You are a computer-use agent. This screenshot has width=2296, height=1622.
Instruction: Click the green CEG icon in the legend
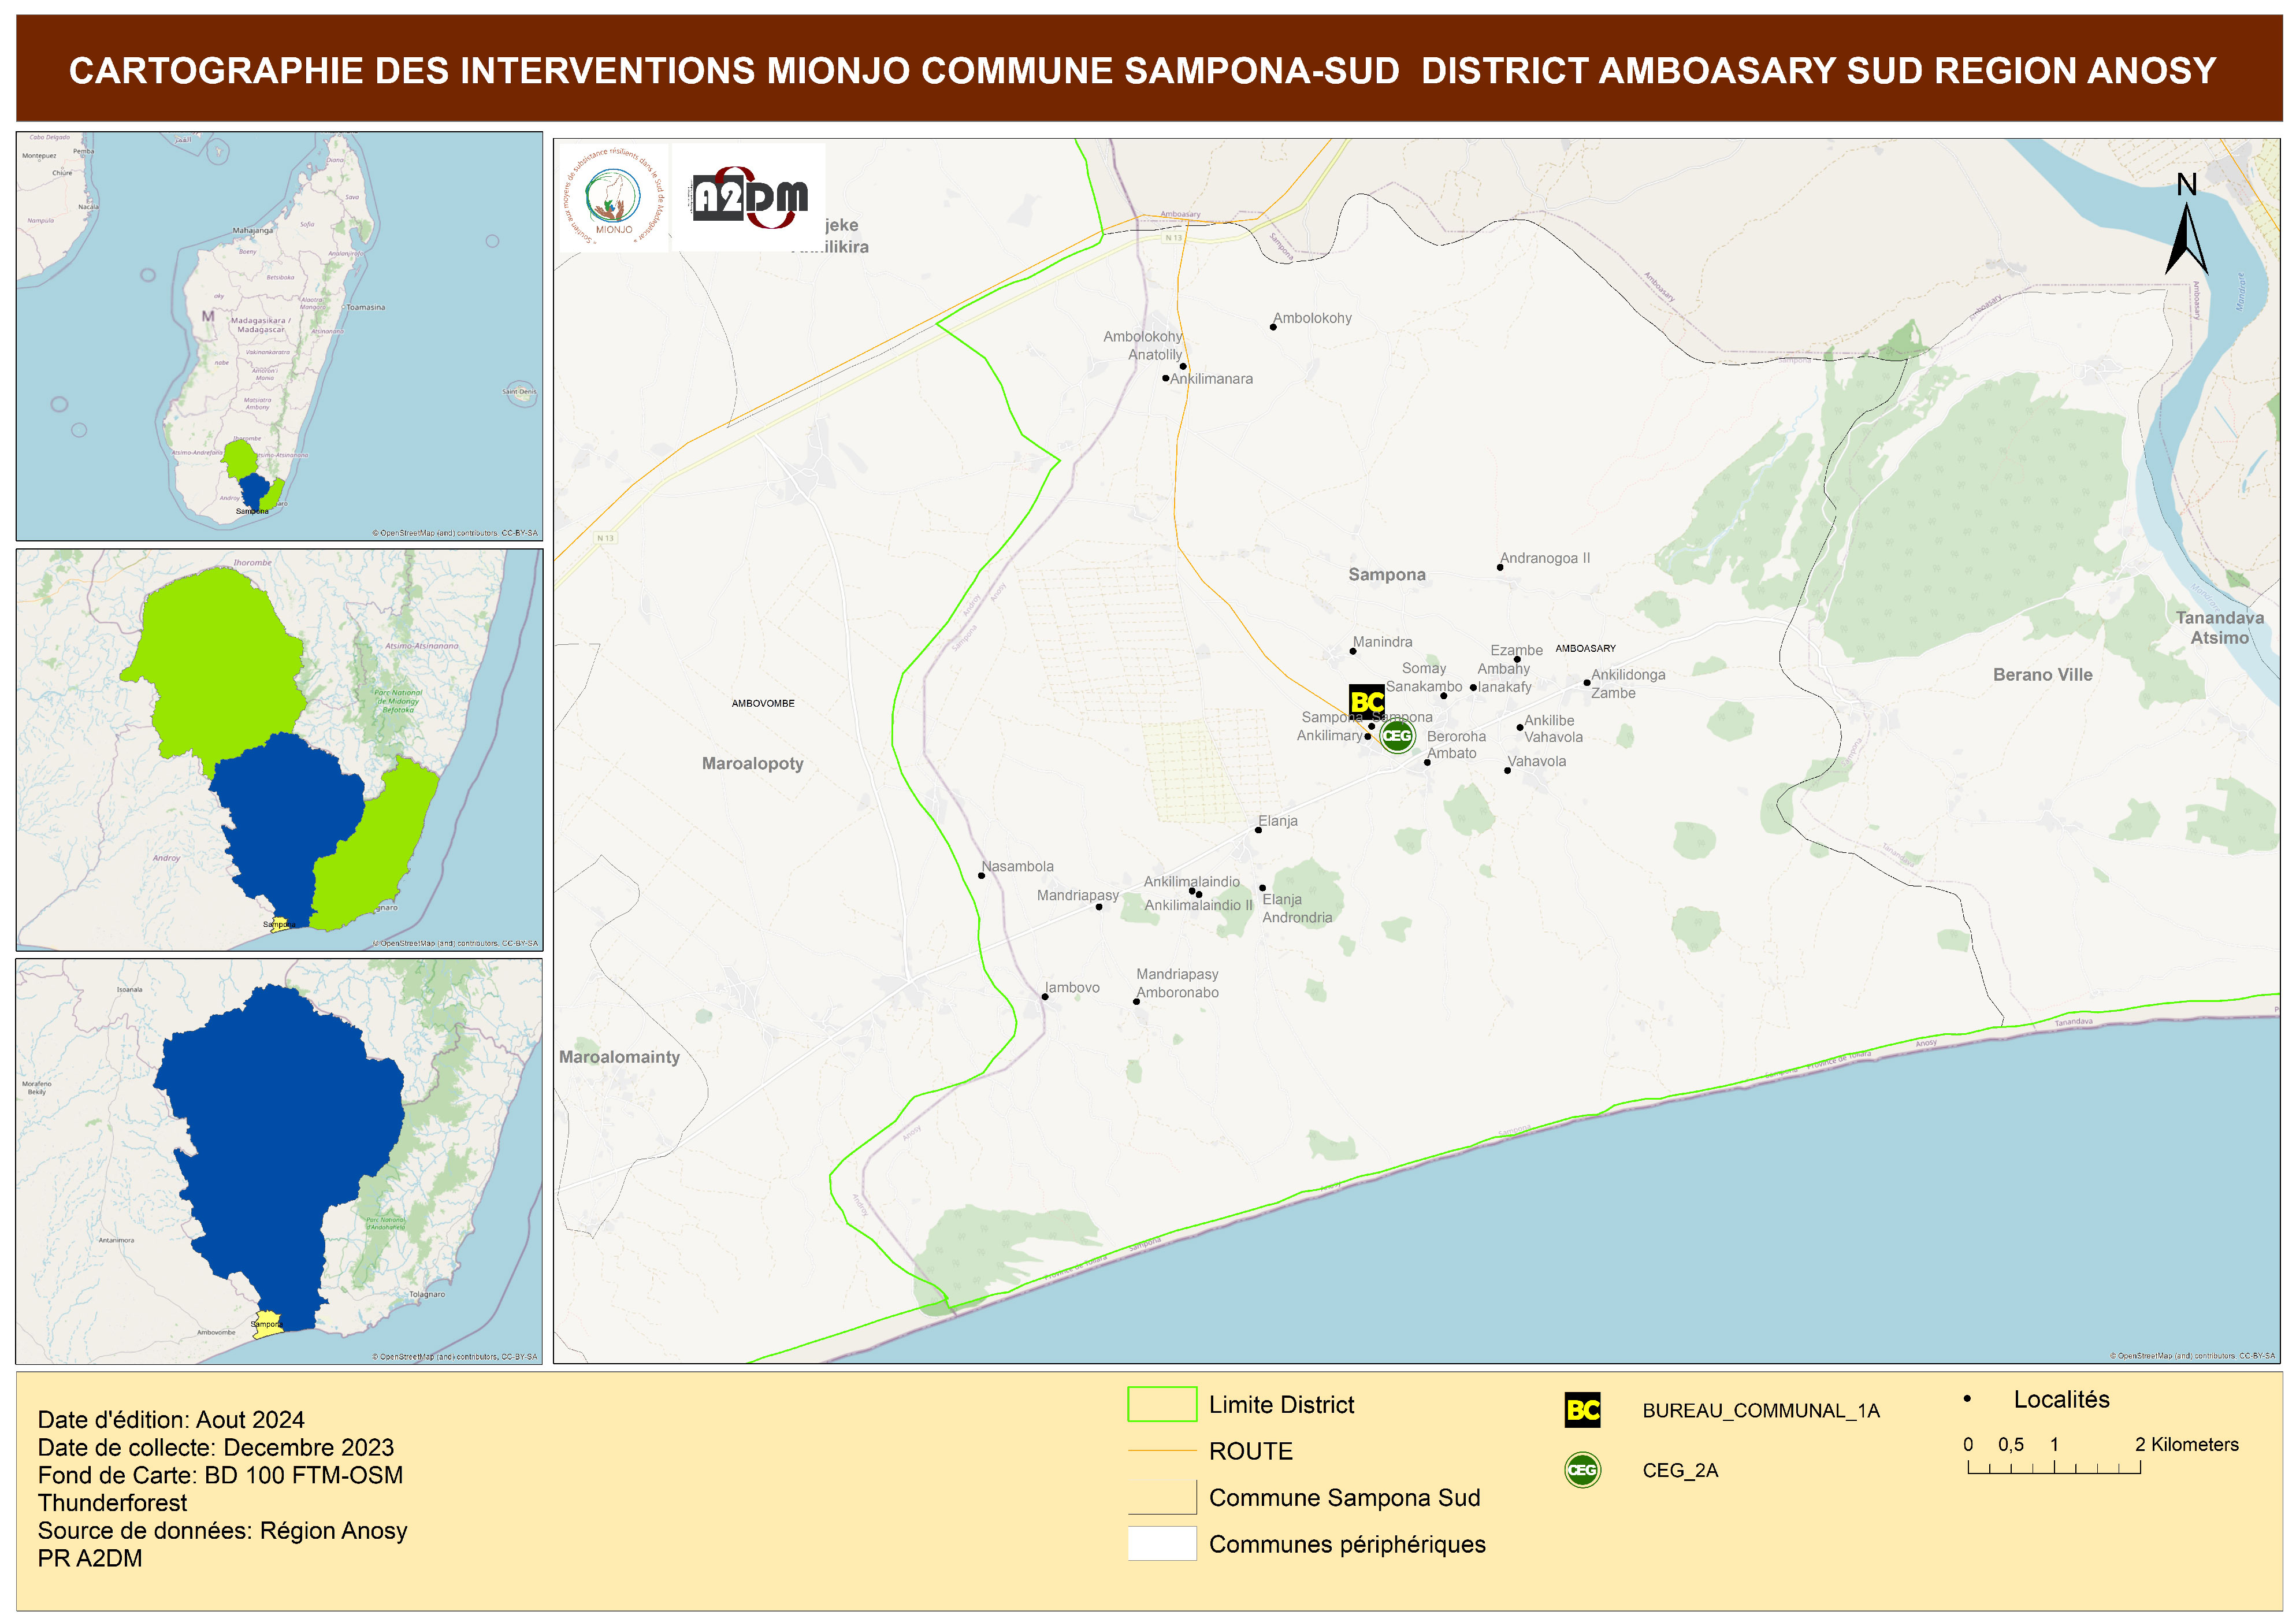(x=1582, y=1470)
